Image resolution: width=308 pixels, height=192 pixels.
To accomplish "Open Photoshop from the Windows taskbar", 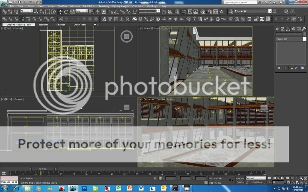I will (x=85, y=188).
